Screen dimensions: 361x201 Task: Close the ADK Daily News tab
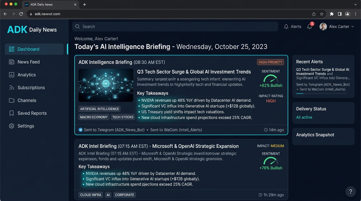pos(75,4)
